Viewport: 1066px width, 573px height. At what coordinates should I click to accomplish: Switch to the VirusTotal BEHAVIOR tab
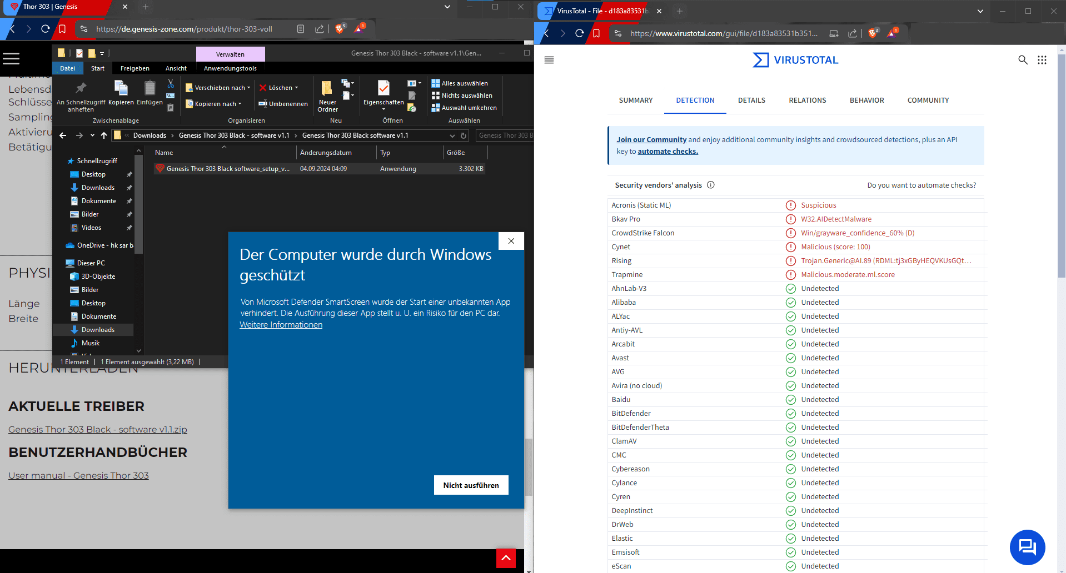866,100
